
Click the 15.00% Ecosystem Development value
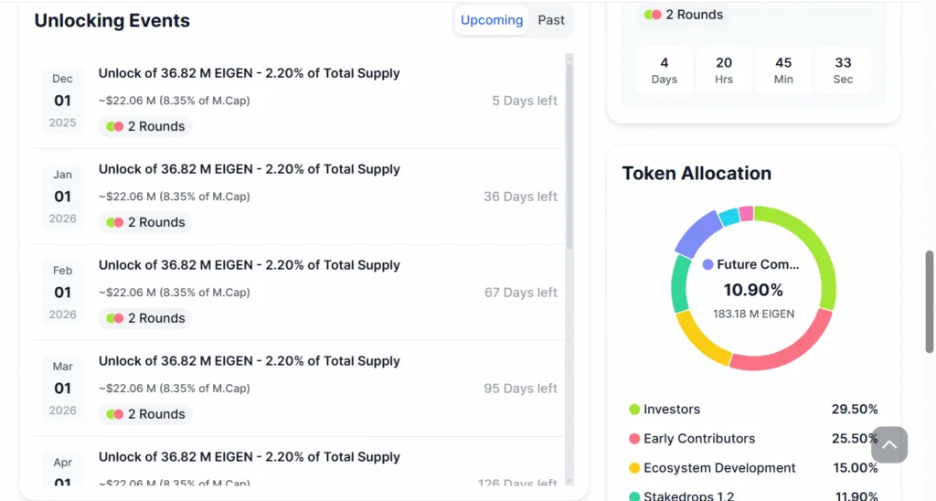point(856,467)
